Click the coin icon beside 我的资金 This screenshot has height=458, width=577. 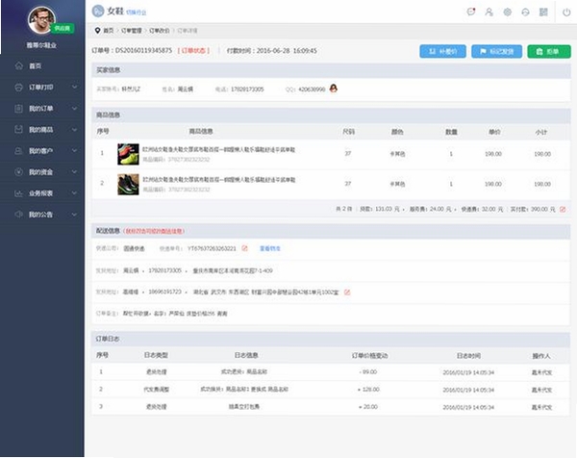[x=19, y=171]
